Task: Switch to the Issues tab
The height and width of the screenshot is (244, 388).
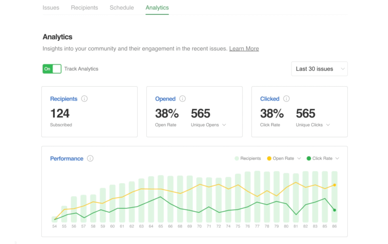Action: 51,8
